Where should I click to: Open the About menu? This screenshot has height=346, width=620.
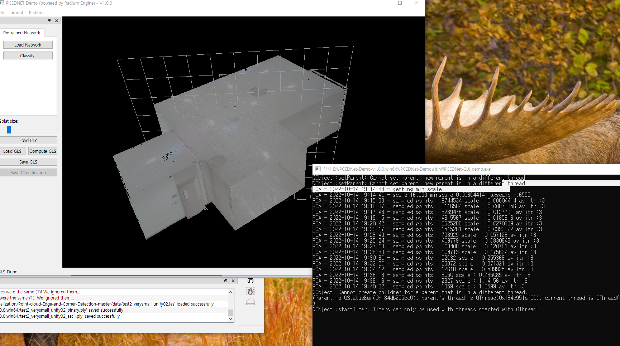pyautogui.click(x=17, y=13)
